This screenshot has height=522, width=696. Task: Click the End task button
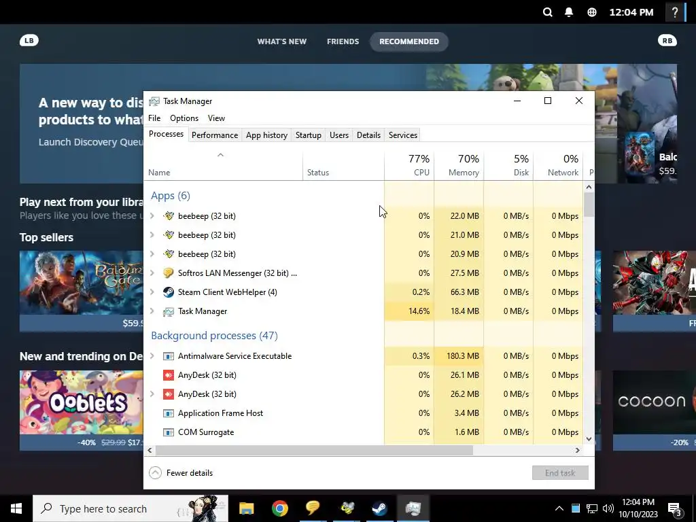pos(560,473)
